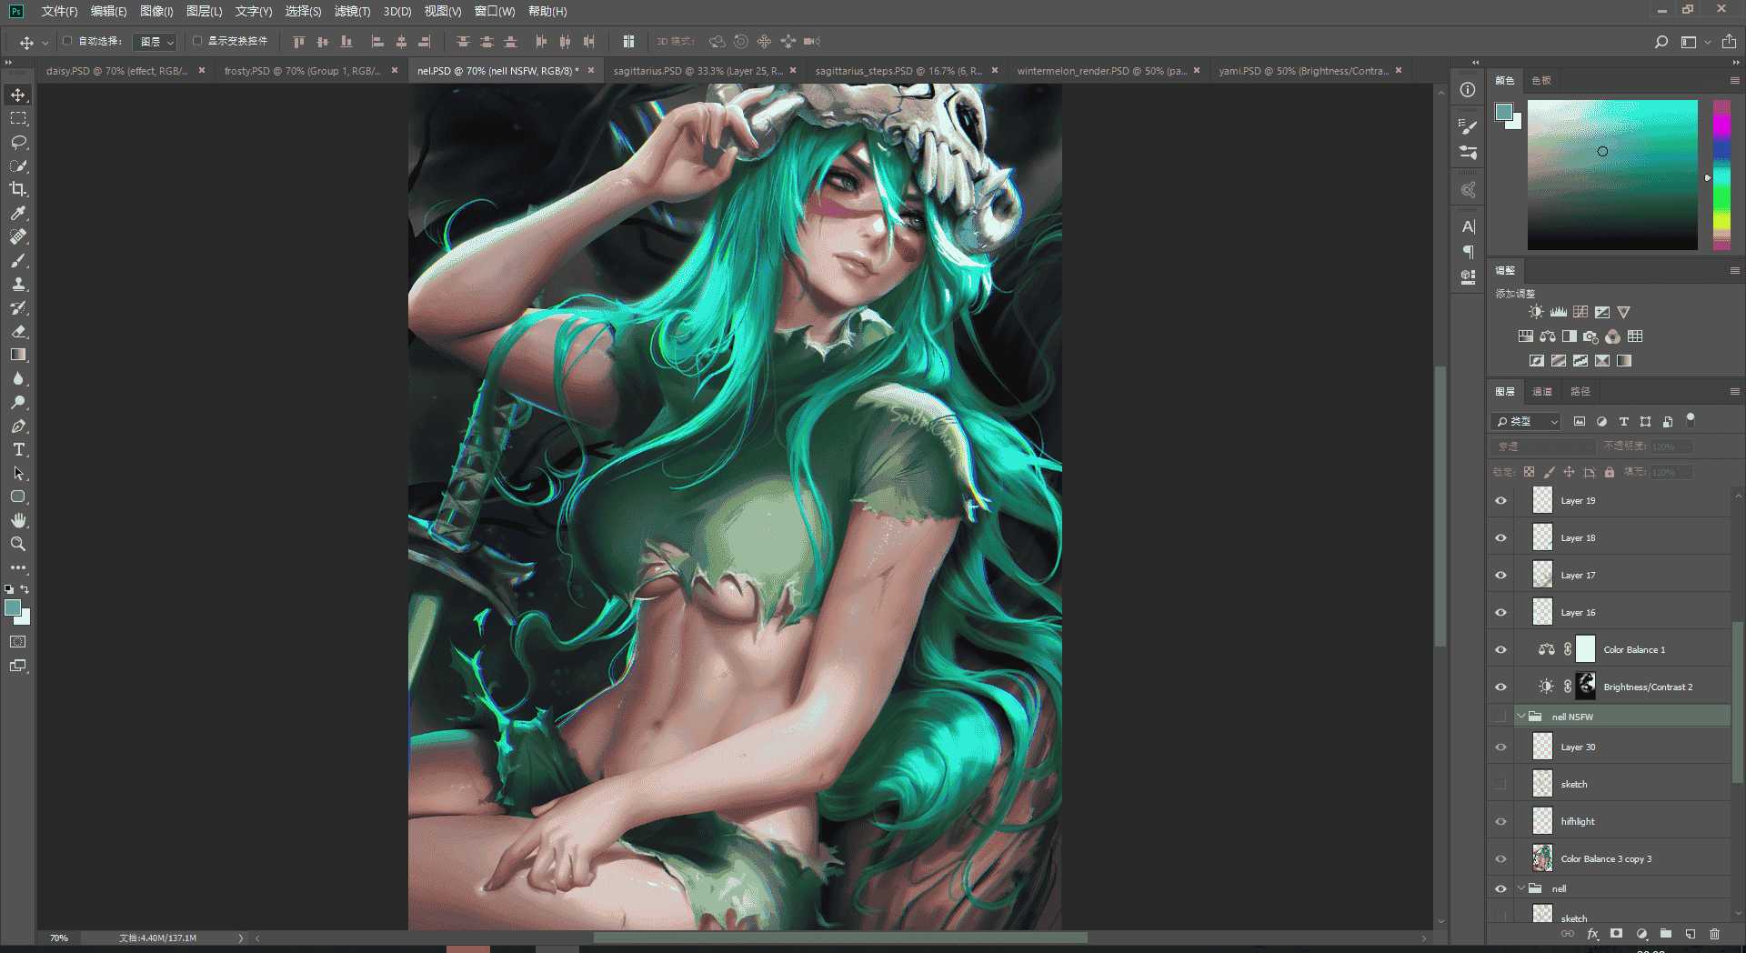Switch to the 通道 channels tab
The width and height of the screenshot is (1746, 953).
click(1542, 392)
